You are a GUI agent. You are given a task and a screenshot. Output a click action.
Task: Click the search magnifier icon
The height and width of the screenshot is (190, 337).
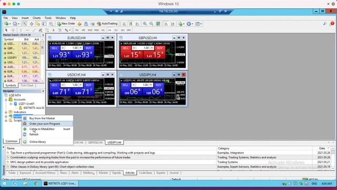tap(325, 24)
